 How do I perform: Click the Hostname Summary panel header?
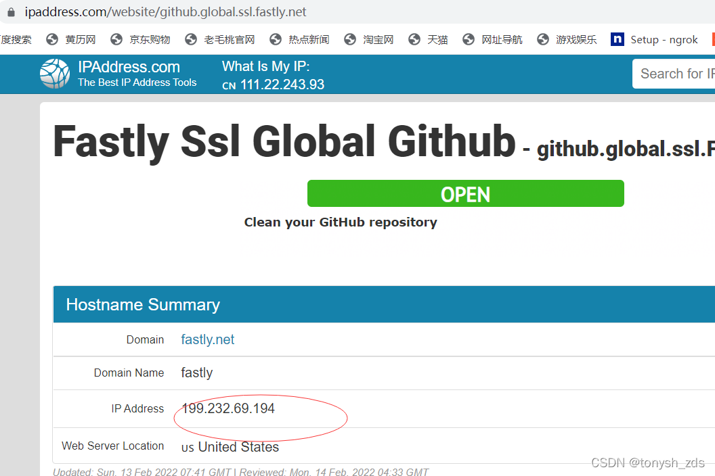tap(384, 304)
